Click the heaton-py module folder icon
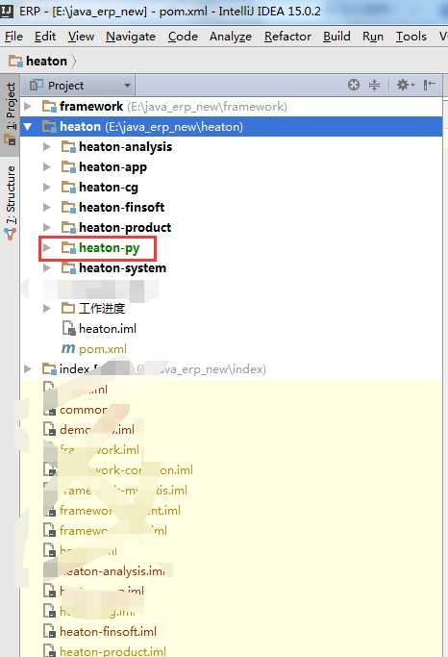448x657 pixels. [x=68, y=247]
